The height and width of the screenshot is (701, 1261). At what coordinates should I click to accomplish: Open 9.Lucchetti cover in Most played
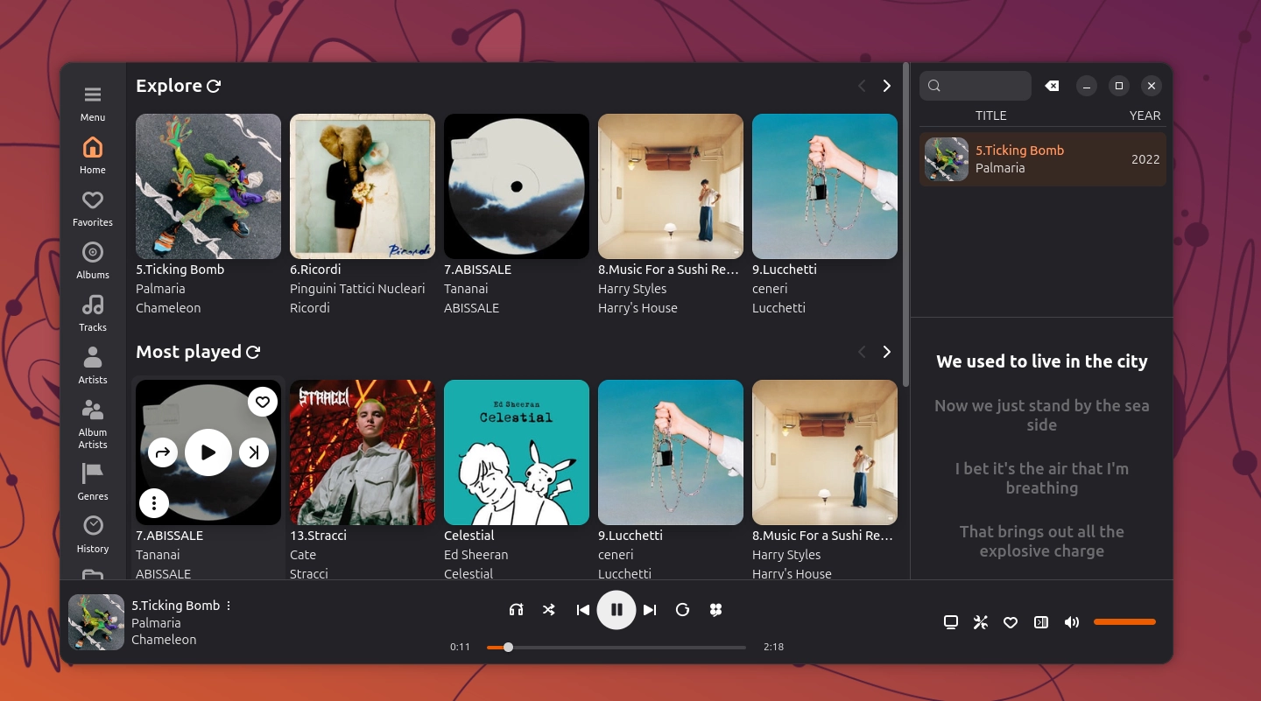tap(671, 452)
